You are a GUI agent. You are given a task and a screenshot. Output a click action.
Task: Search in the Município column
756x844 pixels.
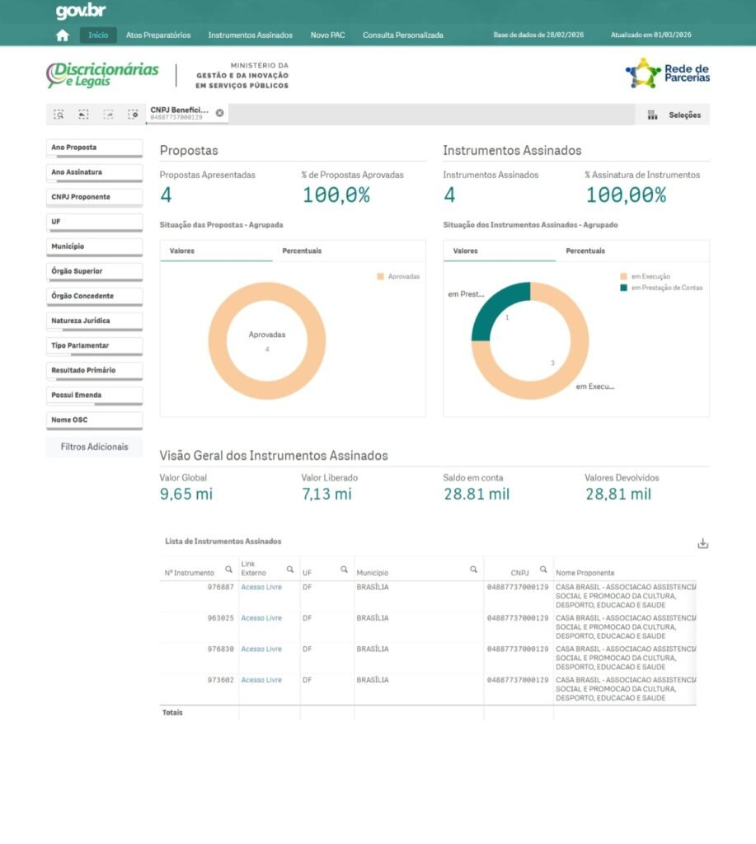pyautogui.click(x=473, y=570)
